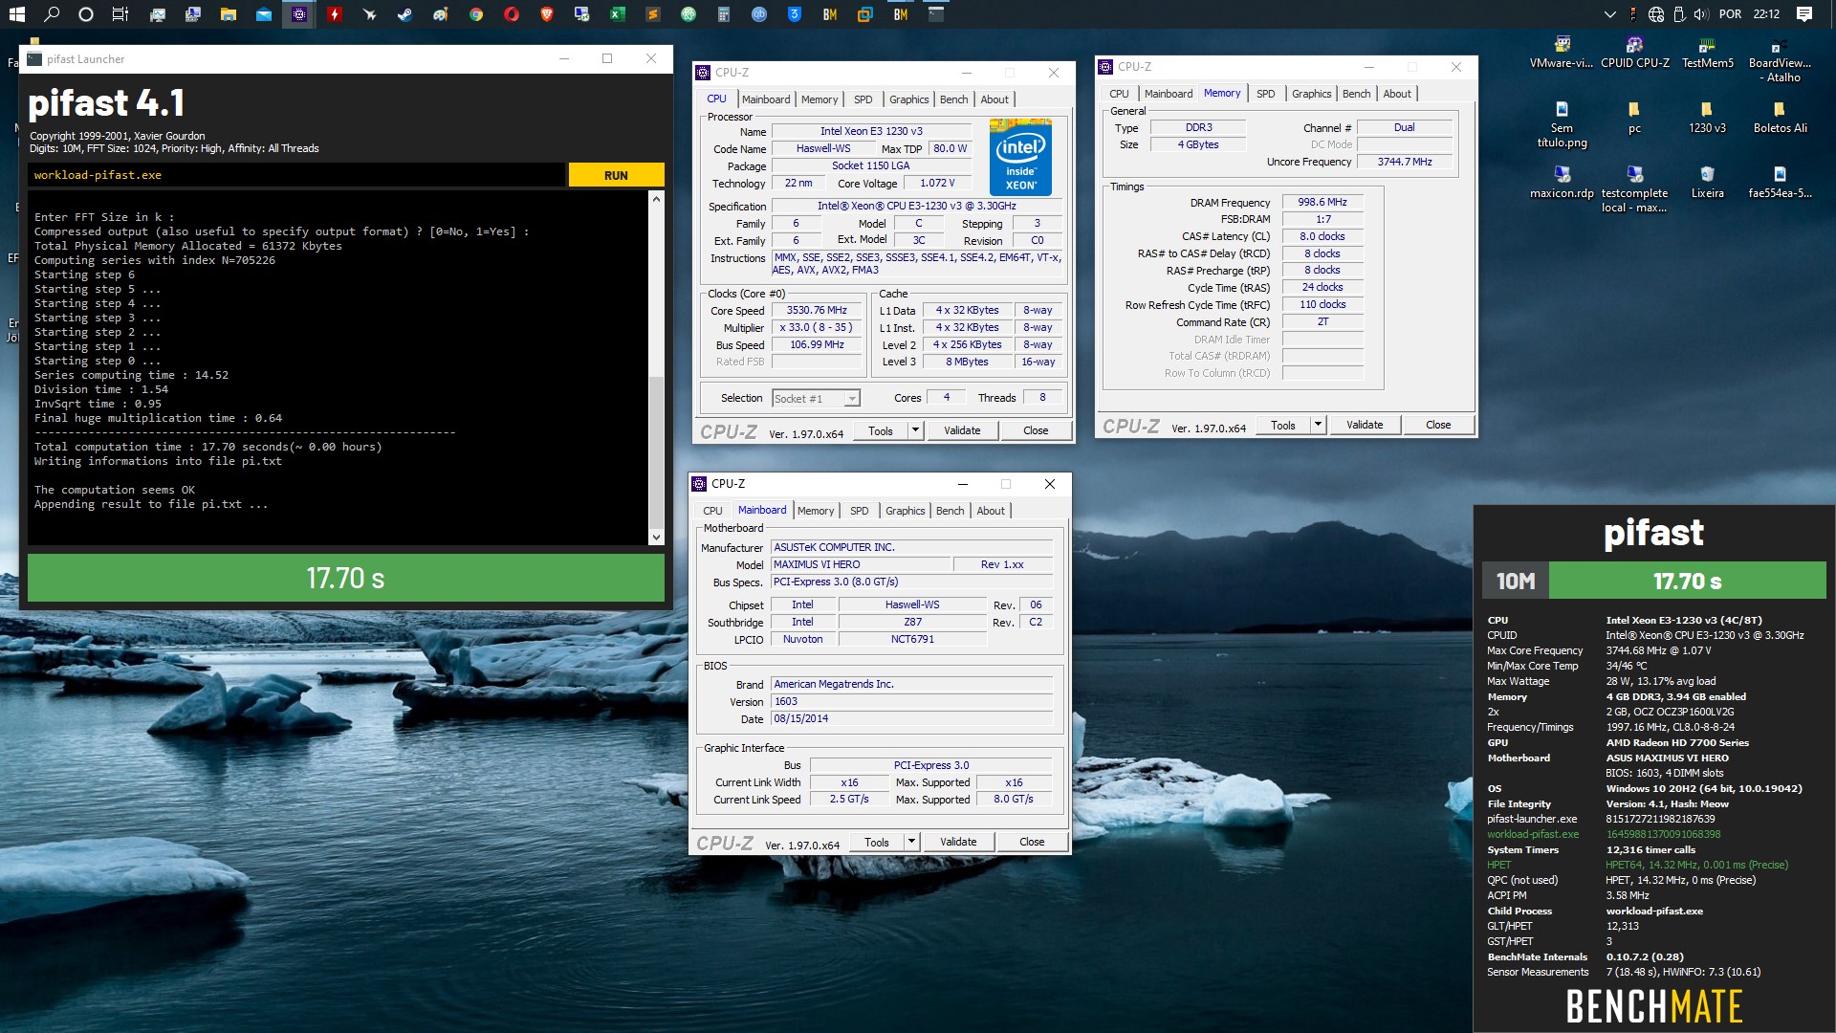Click the yellow RUN button in pifast
Image resolution: width=1836 pixels, height=1033 pixels.
616,175
